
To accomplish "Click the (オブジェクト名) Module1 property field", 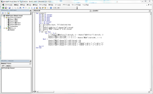I will (16, 68).
